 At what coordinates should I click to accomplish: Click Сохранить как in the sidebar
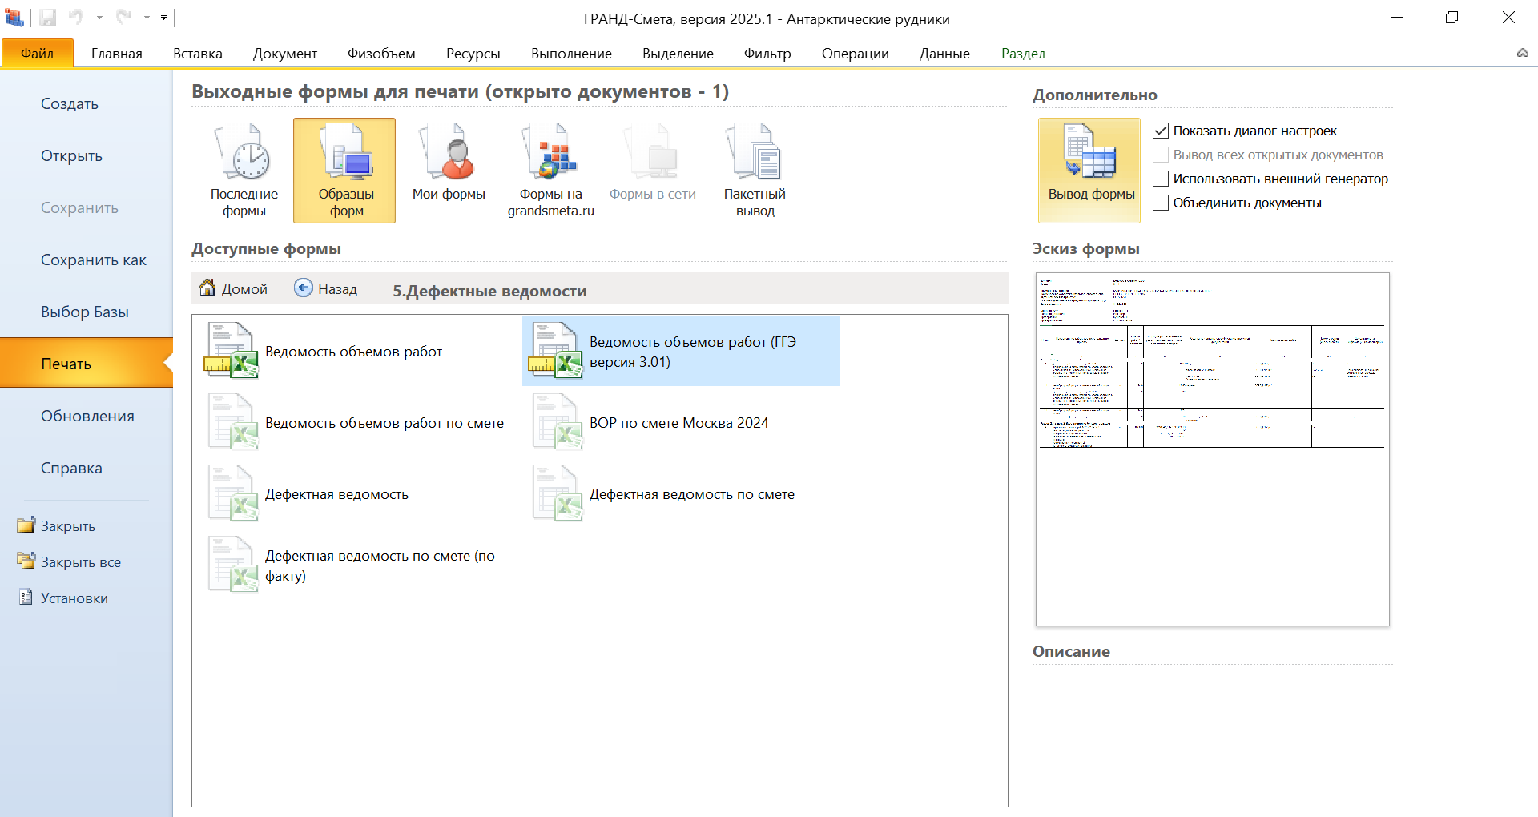(87, 260)
